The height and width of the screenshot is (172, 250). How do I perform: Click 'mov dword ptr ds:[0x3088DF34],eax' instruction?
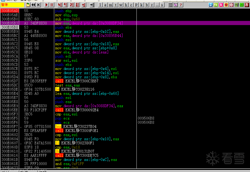89,106
